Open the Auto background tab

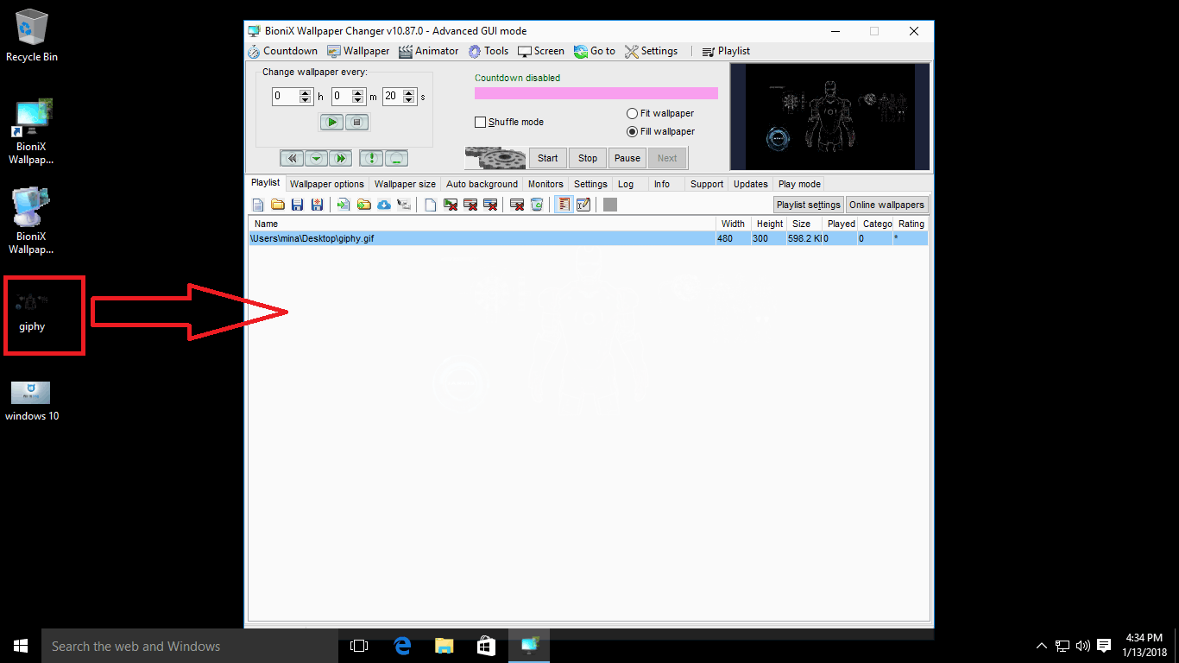coord(482,184)
